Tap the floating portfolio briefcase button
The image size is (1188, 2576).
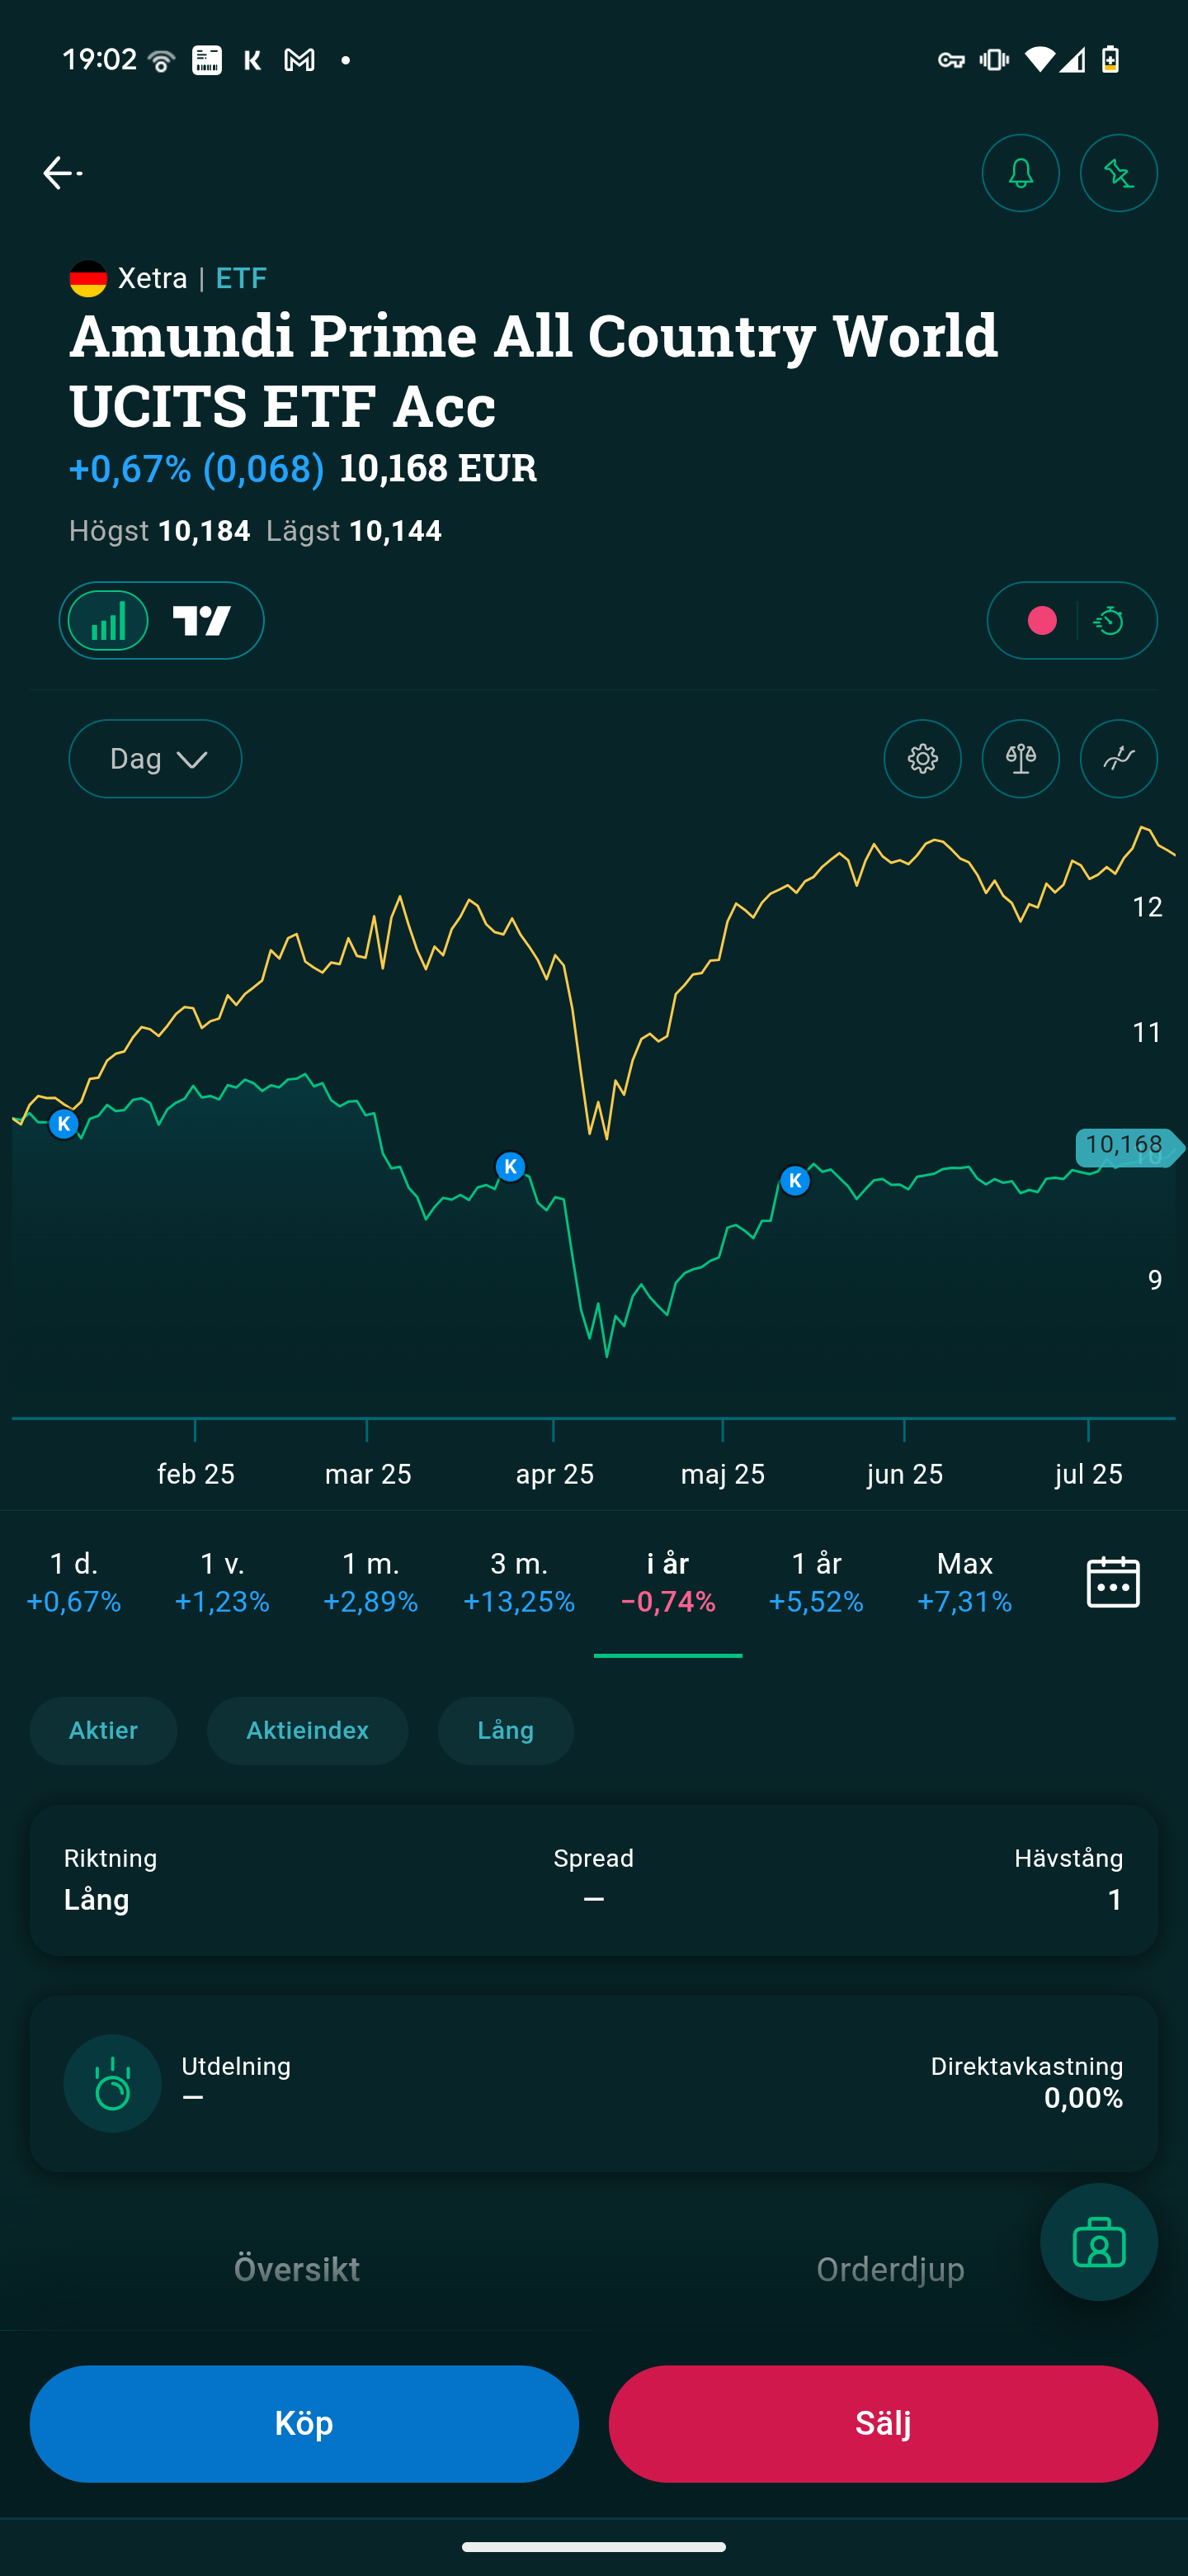point(1098,2242)
